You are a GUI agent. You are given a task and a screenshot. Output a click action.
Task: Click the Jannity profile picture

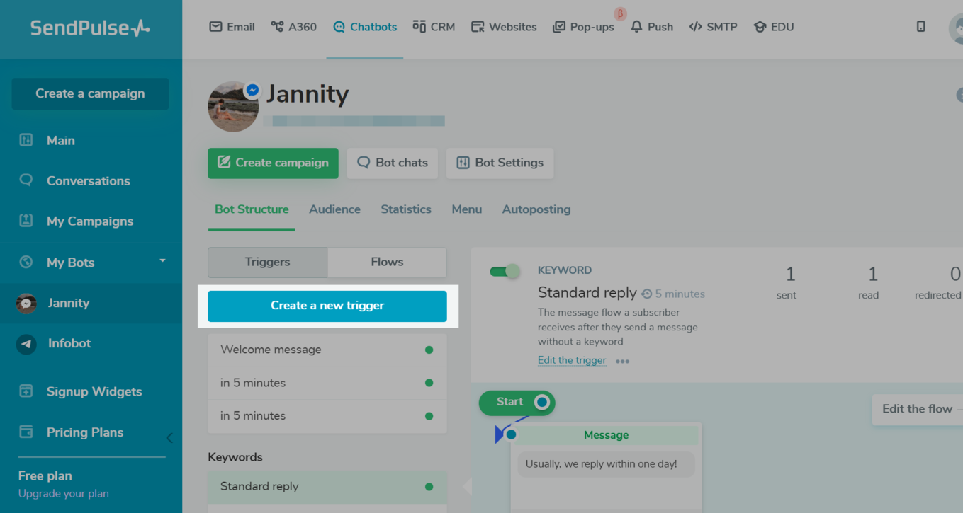click(233, 107)
